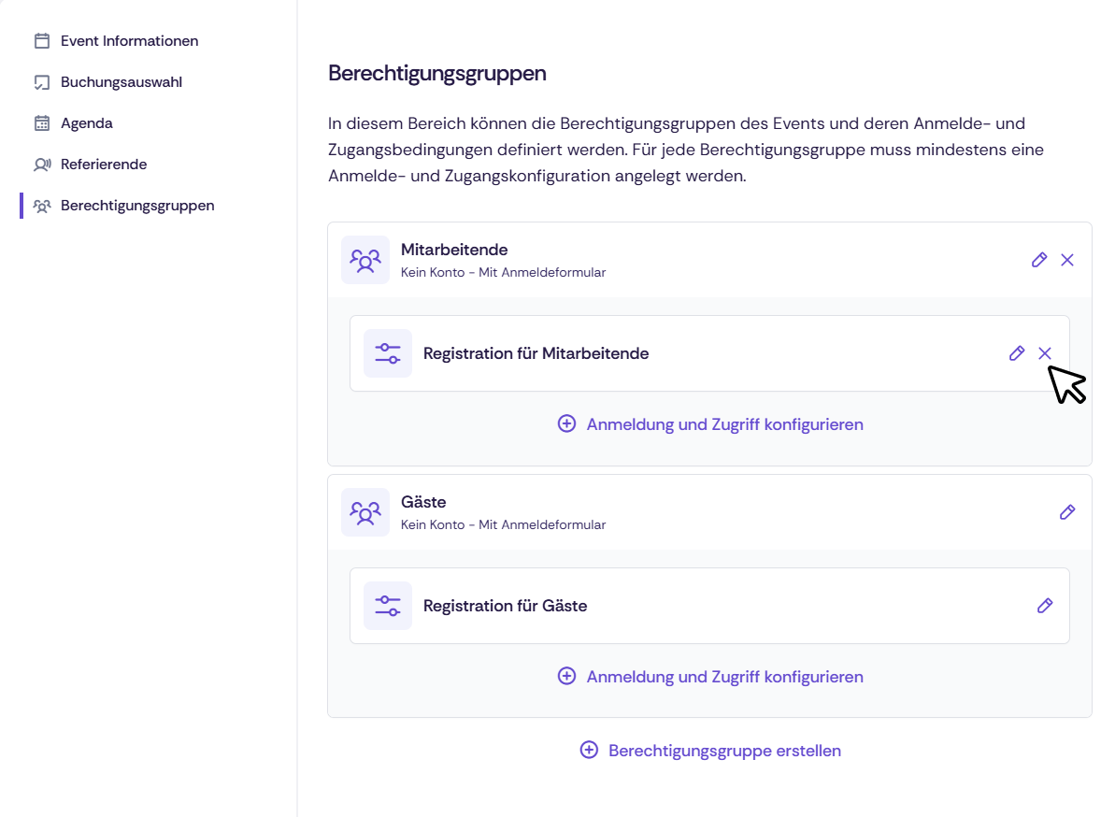Edit Registration für Gäste using the pencil icon

(1045, 606)
